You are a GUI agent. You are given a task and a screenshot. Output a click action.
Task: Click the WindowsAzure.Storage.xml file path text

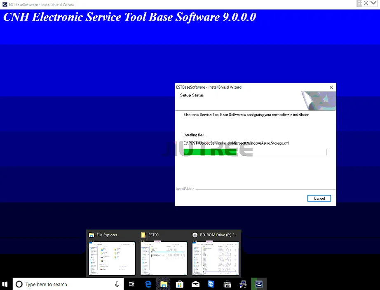pyautogui.click(x=236, y=143)
